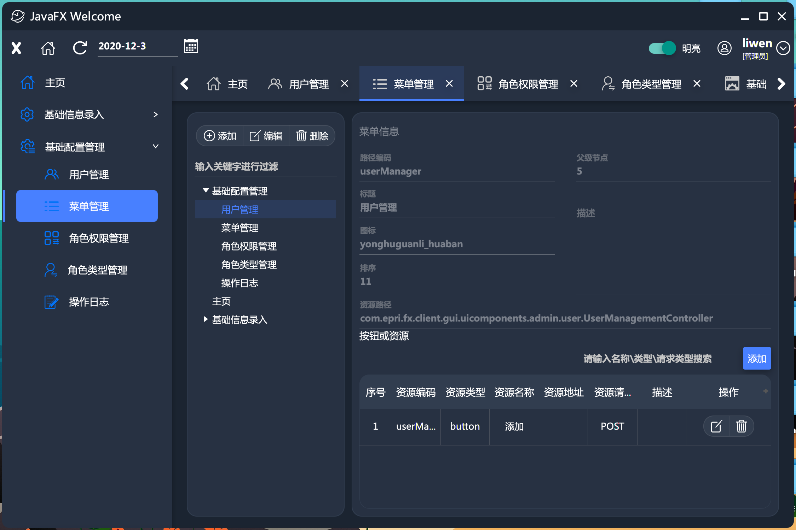This screenshot has height=530, width=796.
Task: Open the calendar date picker icon
Action: pos(191,46)
